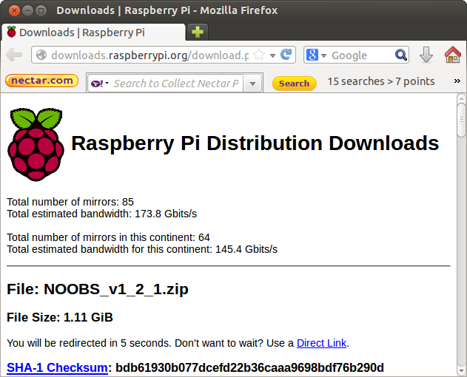Click the back arrow navigation button
The height and width of the screenshot is (377, 467).
[x=14, y=55]
